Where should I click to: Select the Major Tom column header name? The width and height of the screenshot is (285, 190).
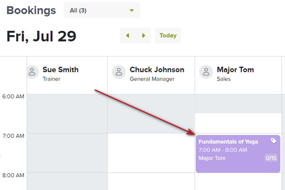point(235,70)
